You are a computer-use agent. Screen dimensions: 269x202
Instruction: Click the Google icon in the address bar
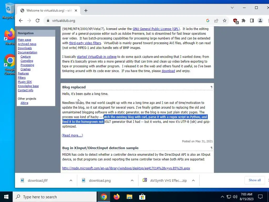click(208, 21)
